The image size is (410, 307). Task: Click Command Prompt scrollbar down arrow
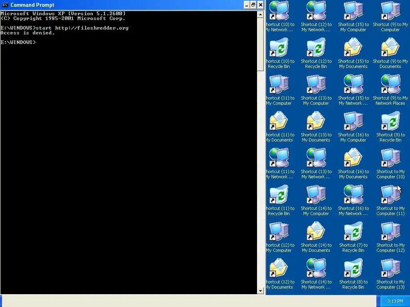[260, 291]
